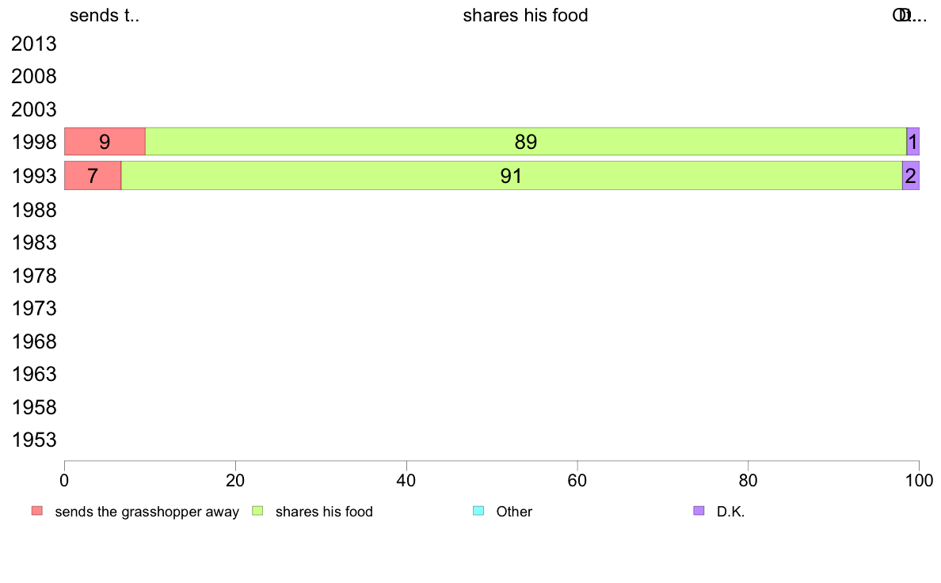The height and width of the screenshot is (583, 941).
Task: Click the 'shares his food' column header
Action: 525,15
